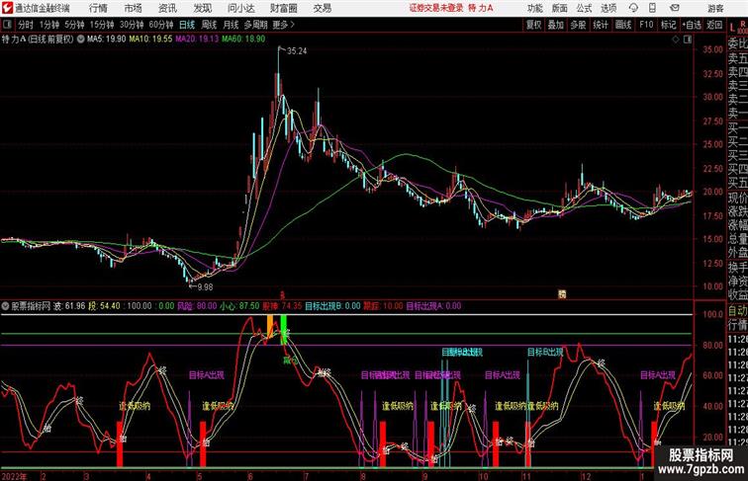Image resolution: width=748 pixels, height=481 pixels.
Task: Click 2022年 on the time axis
Action: 14,476
